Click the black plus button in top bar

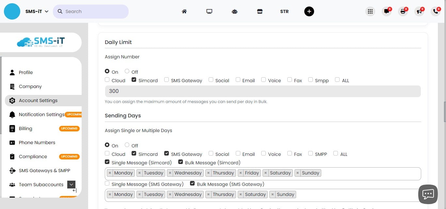pyautogui.click(x=309, y=11)
